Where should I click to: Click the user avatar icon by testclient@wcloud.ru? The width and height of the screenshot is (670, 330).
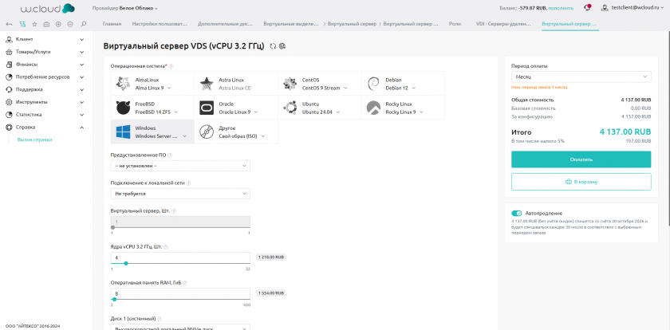pos(605,8)
